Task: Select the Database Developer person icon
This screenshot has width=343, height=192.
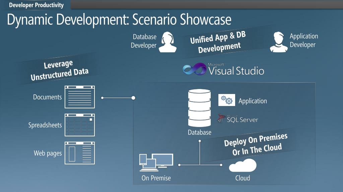Action: [167, 42]
